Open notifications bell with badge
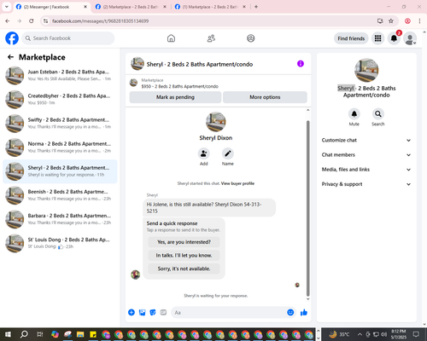This screenshot has width=427, height=341. click(x=394, y=38)
